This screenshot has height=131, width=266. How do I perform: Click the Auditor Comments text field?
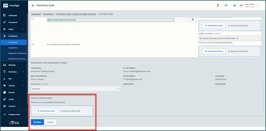coord(229,38)
